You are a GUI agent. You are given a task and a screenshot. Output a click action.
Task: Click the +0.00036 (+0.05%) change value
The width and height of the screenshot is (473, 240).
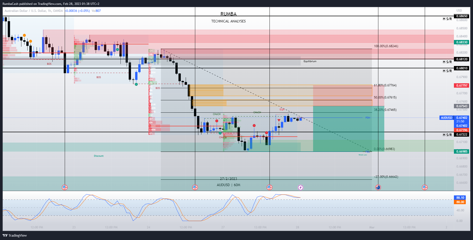tap(77, 11)
